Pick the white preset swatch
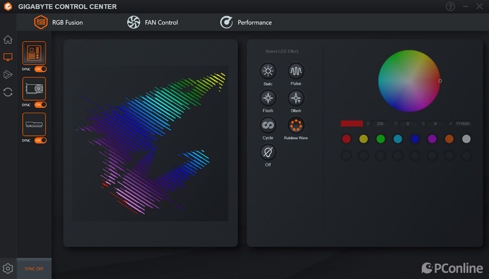Viewport: 489px width, 279px height. click(x=466, y=139)
